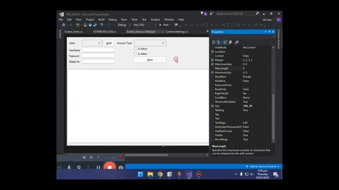Viewport: 339px width, 190px height.
Task: Pause the screen recording
Action: point(99,167)
